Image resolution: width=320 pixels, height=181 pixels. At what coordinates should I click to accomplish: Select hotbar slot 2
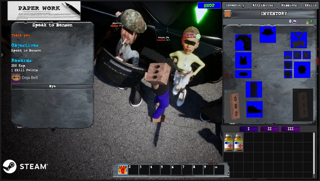pyautogui.click(x=133, y=170)
